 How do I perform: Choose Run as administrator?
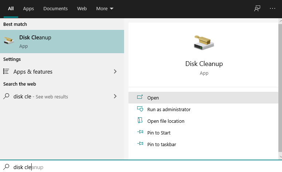pyautogui.click(x=203, y=109)
